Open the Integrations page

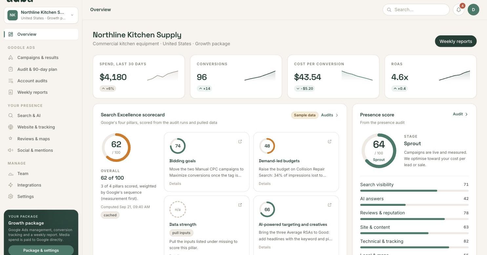coord(41,185)
